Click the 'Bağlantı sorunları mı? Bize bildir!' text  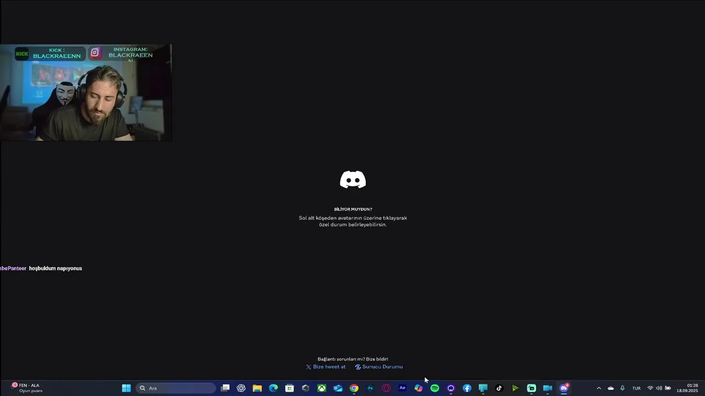point(353,359)
